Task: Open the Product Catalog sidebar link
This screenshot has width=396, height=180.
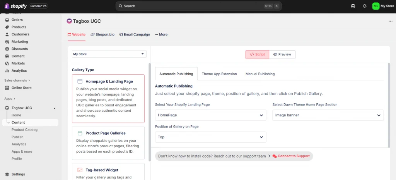Action: (24, 130)
